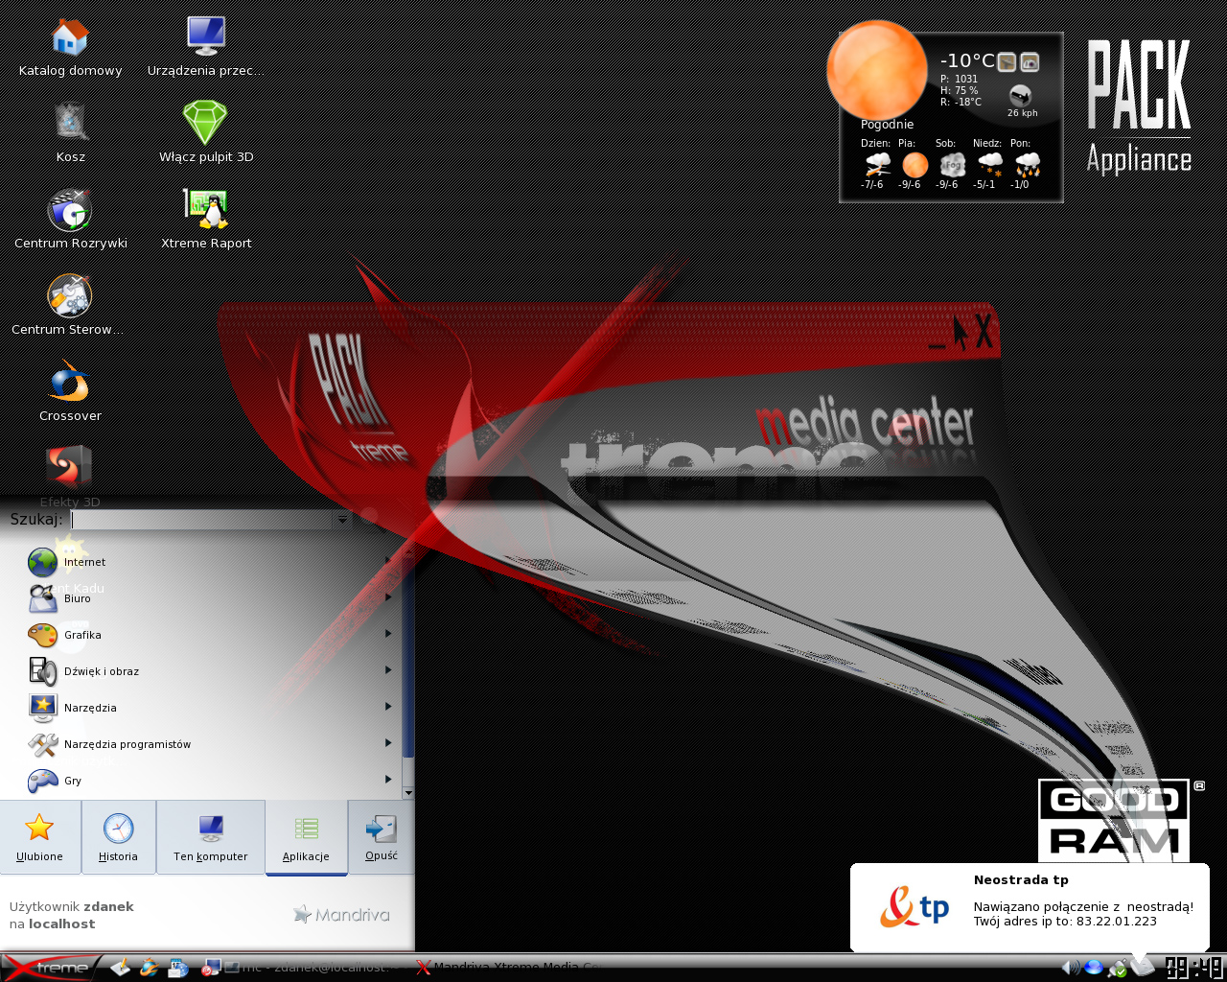Switch to the Ulubione tab
The height and width of the screenshot is (982, 1227).
tap(39, 837)
